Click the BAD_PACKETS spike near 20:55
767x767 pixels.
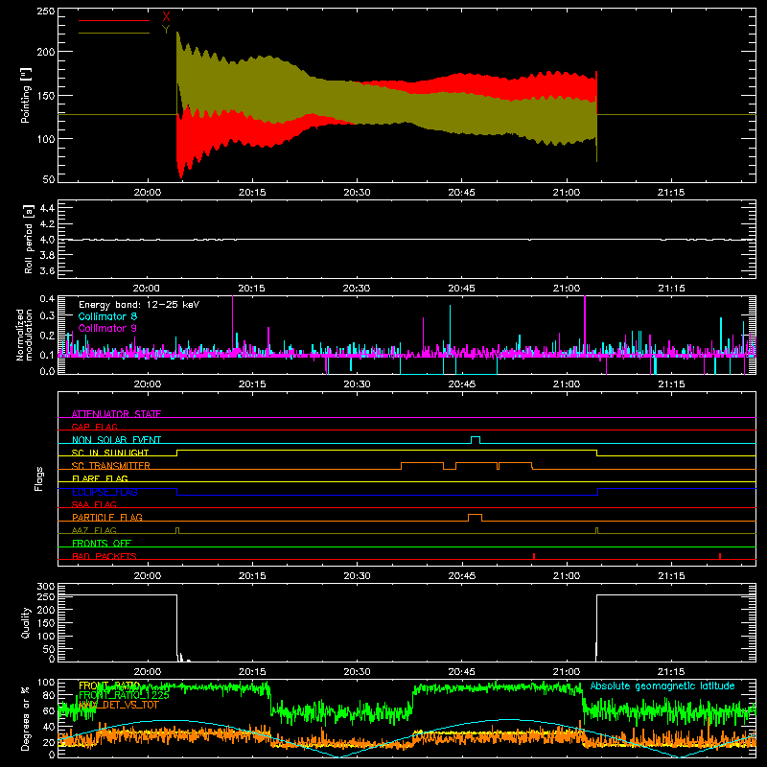(534, 556)
